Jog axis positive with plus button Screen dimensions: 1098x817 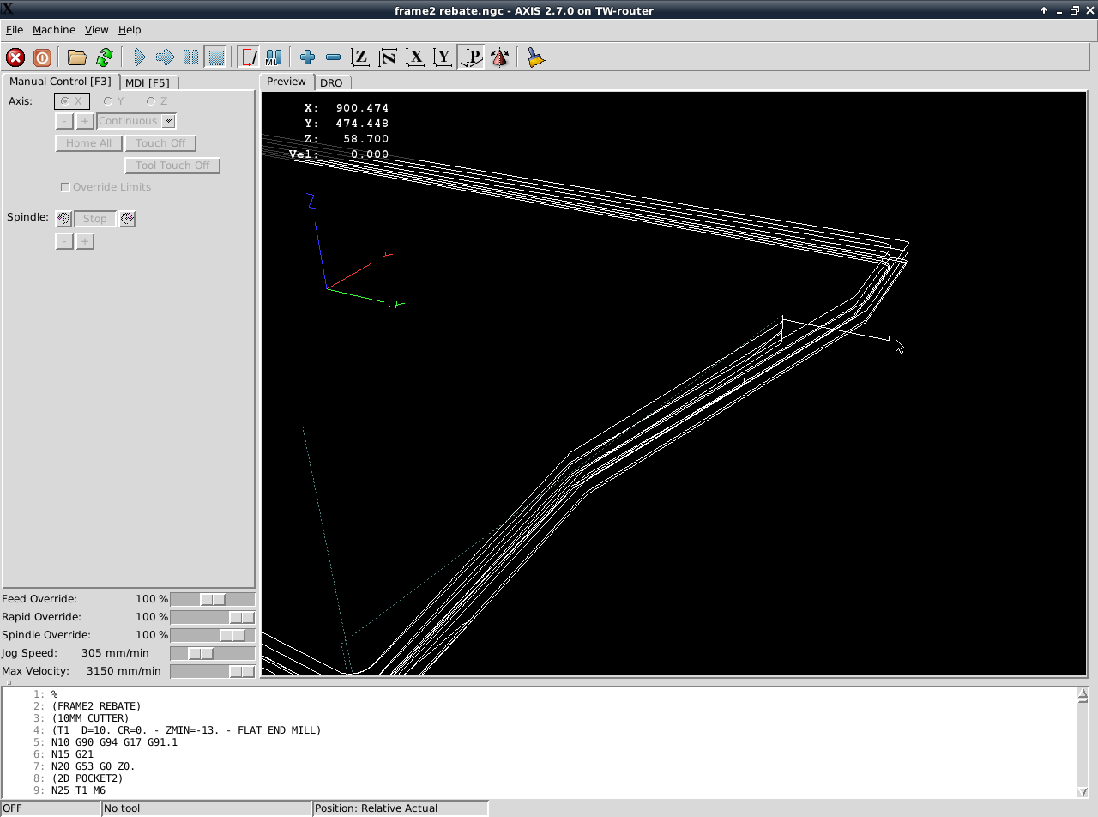[x=85, y=121]
